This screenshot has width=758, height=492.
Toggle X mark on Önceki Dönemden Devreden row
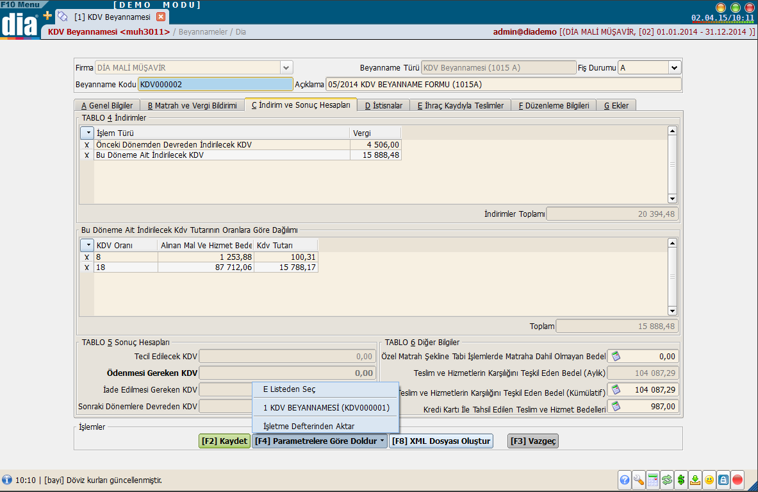point(87,144)
